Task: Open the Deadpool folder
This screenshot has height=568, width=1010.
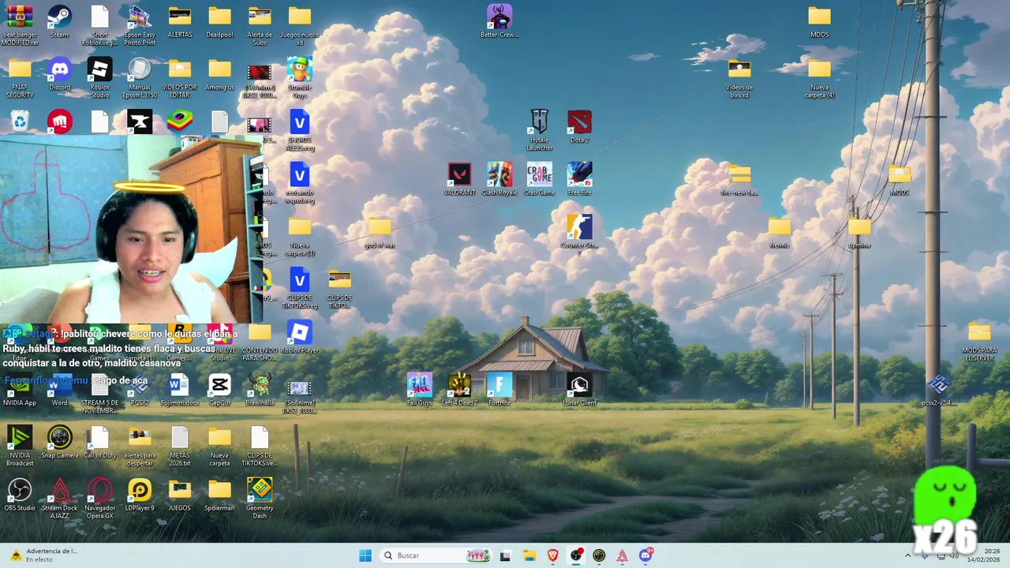Action: 219,21
